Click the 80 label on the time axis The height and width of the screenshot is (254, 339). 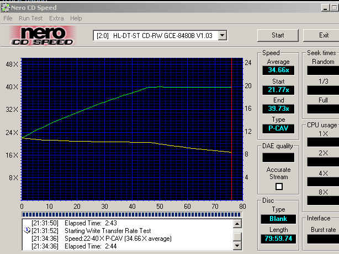[242, 207]
